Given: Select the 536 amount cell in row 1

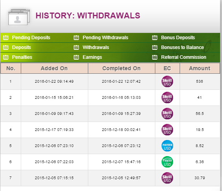Looking at the screenshot, I should coord(200,82).
